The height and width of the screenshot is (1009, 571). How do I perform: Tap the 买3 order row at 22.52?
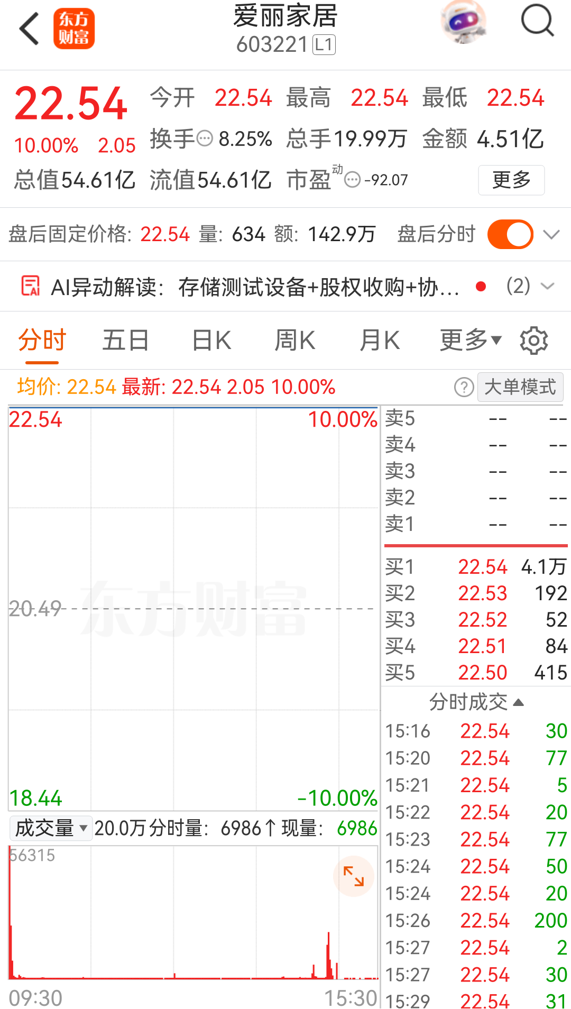pos(476,620)
